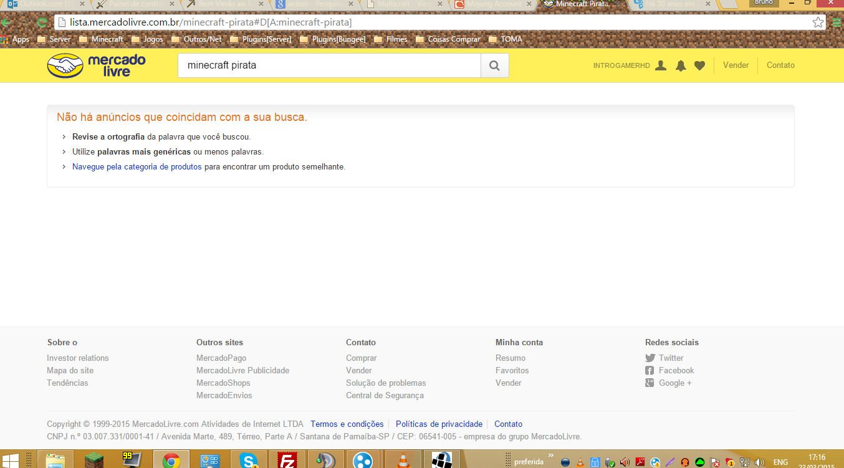Click the network tray icon
Screen dimensions: 844x468
coord(744,462)
